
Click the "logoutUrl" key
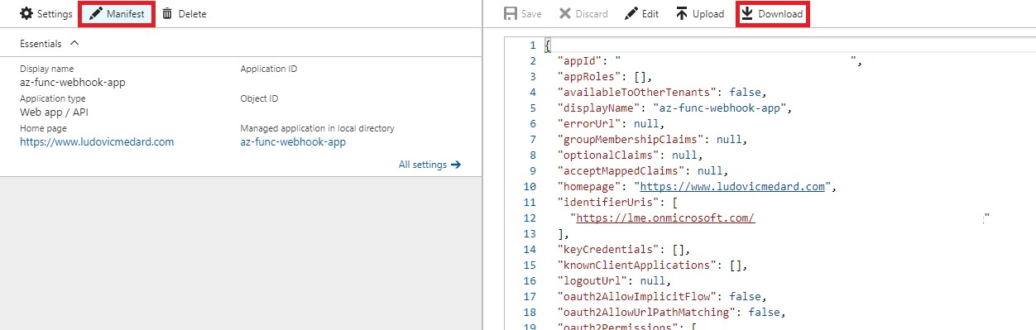[x=593, y=280]
